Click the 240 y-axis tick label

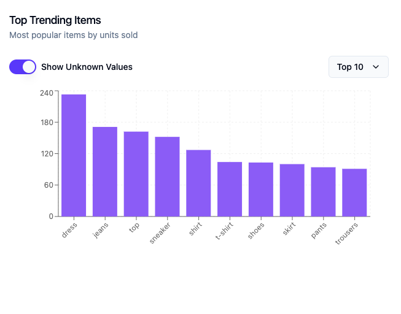pos(47,93)
